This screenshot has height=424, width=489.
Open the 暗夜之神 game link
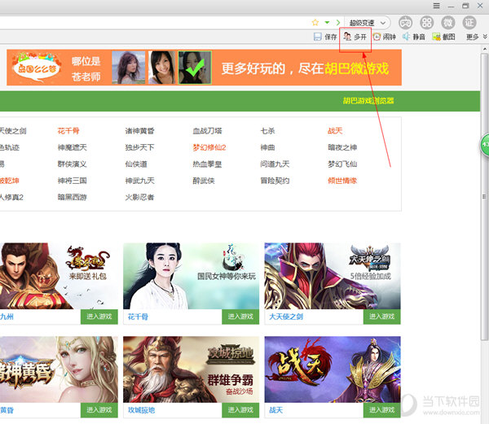click(342, 147)
